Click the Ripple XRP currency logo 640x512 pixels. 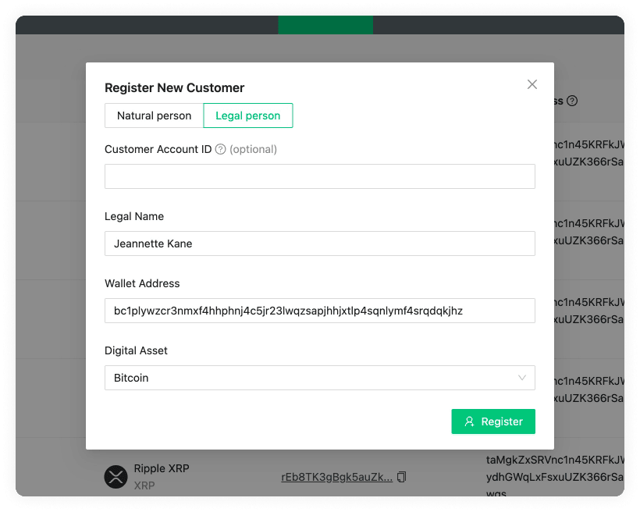click(x=116, y=477)
